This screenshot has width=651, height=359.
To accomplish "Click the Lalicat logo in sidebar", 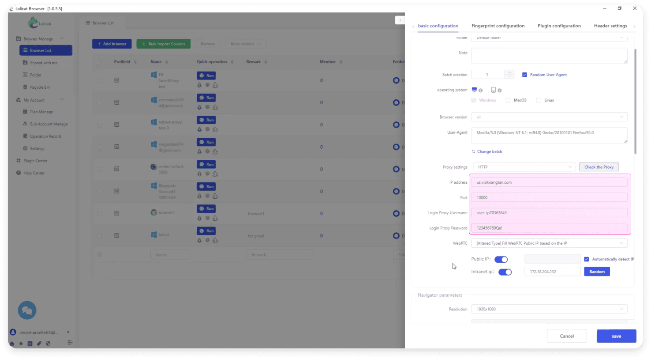I will tap(39, 23).
